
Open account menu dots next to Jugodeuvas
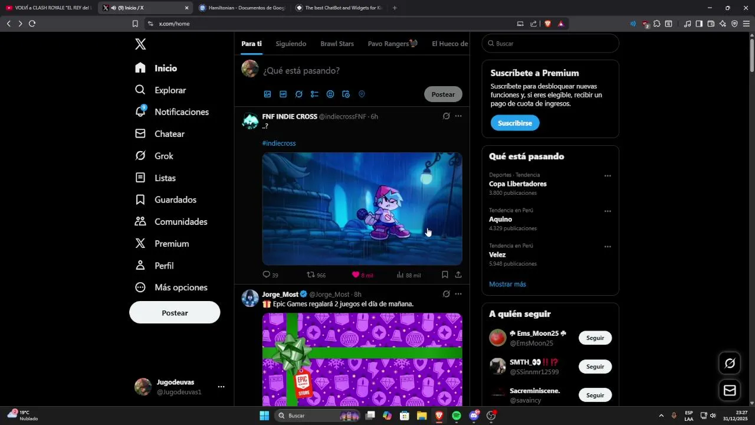click(221, 387)
